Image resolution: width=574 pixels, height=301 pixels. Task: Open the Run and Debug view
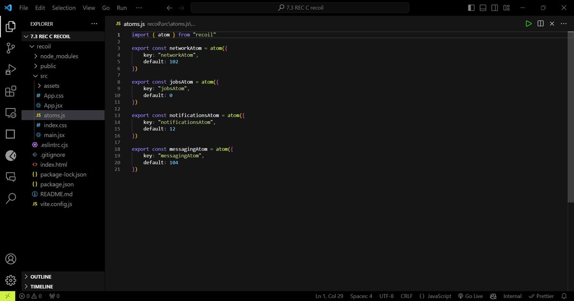(11, 70)
